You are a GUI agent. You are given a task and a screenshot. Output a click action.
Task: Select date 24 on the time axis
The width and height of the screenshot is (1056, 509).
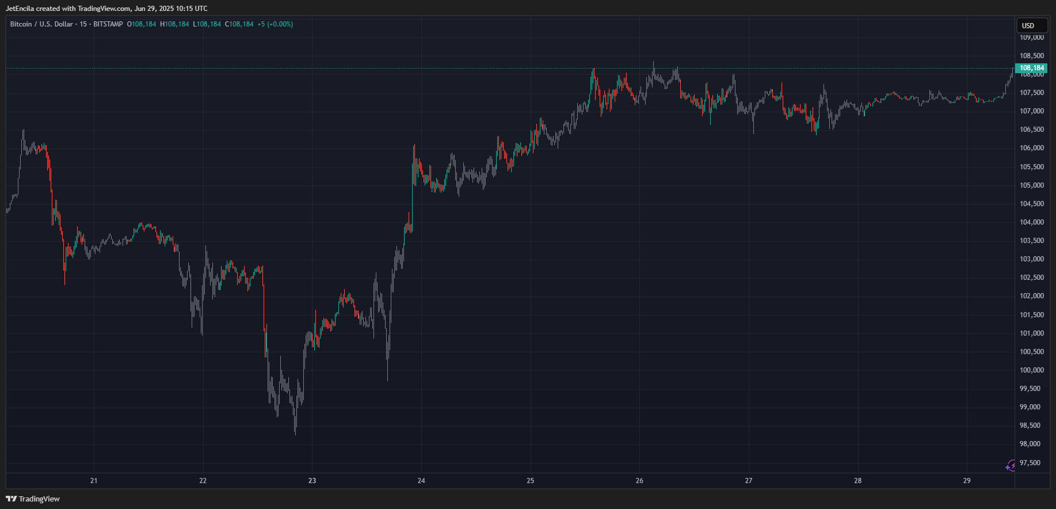421,481
